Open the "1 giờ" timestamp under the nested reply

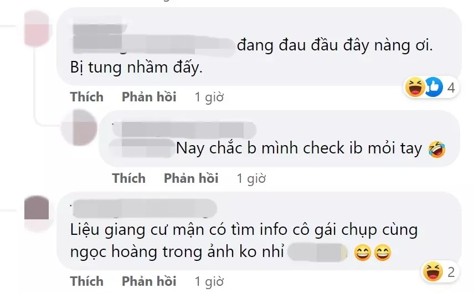(x=251, y=178)
